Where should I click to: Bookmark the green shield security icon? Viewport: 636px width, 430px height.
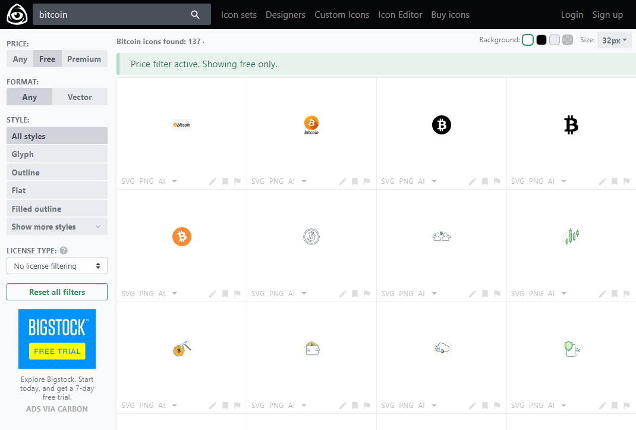pyautogui.click(x=615, y=405)
